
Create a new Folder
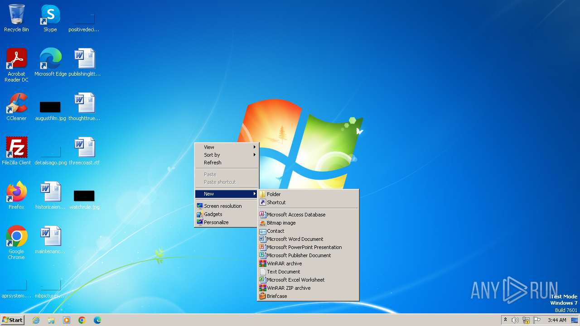(x=308, y=194)
